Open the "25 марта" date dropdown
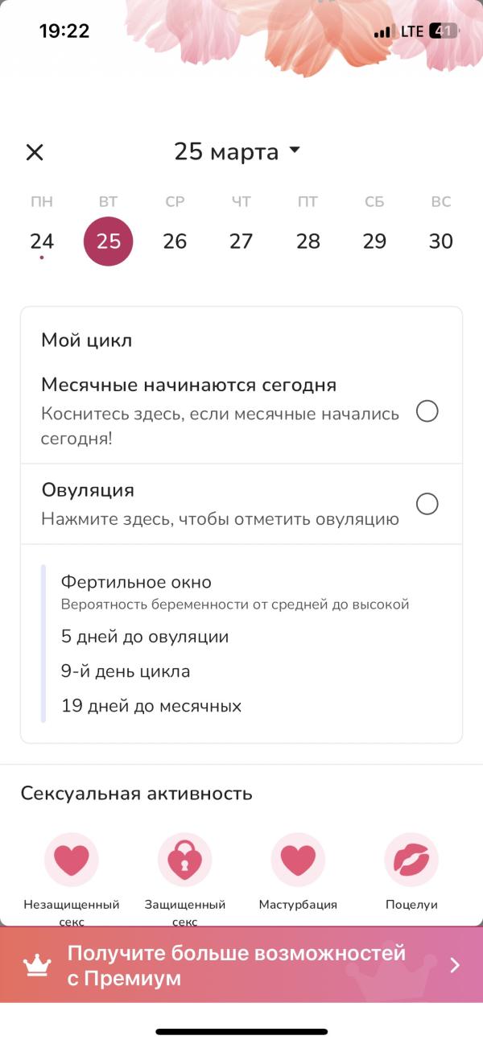Image resolution: width=483 pixels, height=1044 pixels. pos(237,151)
